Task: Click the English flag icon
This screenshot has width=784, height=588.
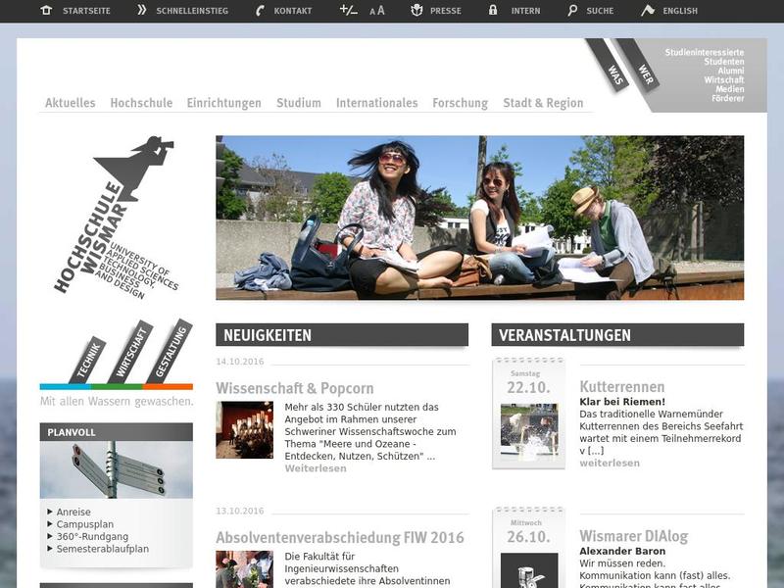Action: point(648,10)
